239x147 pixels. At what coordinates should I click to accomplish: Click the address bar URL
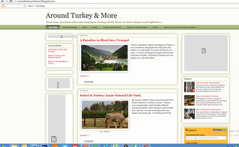point(36,1)
